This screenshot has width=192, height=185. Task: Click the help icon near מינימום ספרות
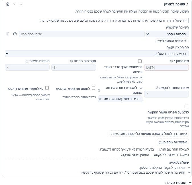(x=27, y=61)
